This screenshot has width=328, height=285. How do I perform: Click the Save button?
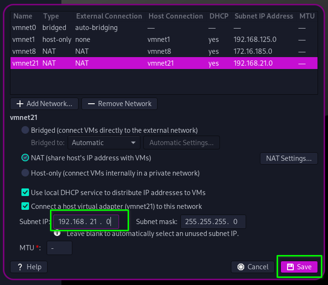[x=299, y=267]
